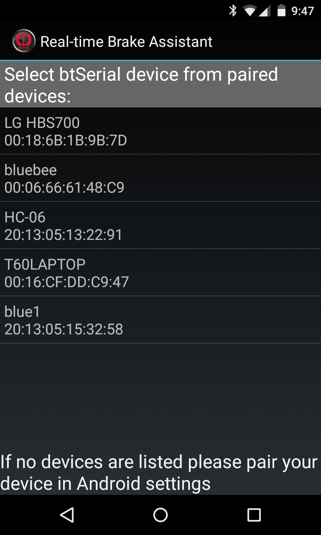Screen dimensions: 321x535
Task: Select the HC-06 Bluetooth device
Action: coord(160,226)
